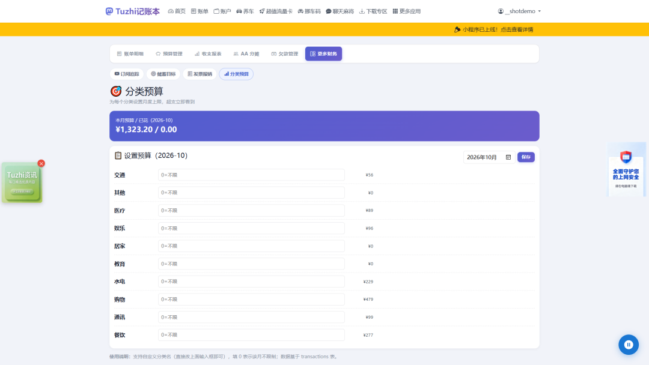Click the 娱乐 budget input field
649x365 pixels.
click(251, 228)
